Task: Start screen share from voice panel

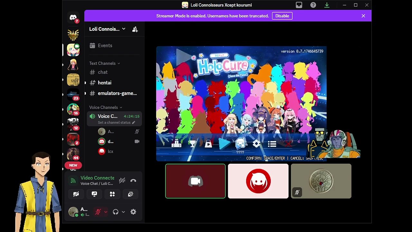Action: click(94, 194)
